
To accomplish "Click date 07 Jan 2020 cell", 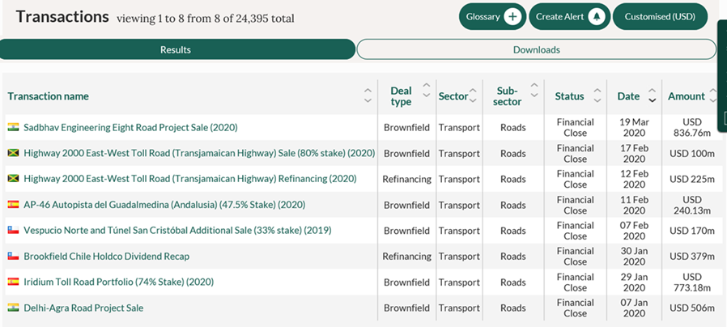I will pos(634,308).
